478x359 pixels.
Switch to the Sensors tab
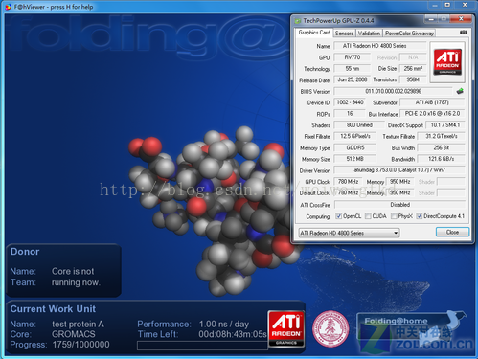point(344,34)
